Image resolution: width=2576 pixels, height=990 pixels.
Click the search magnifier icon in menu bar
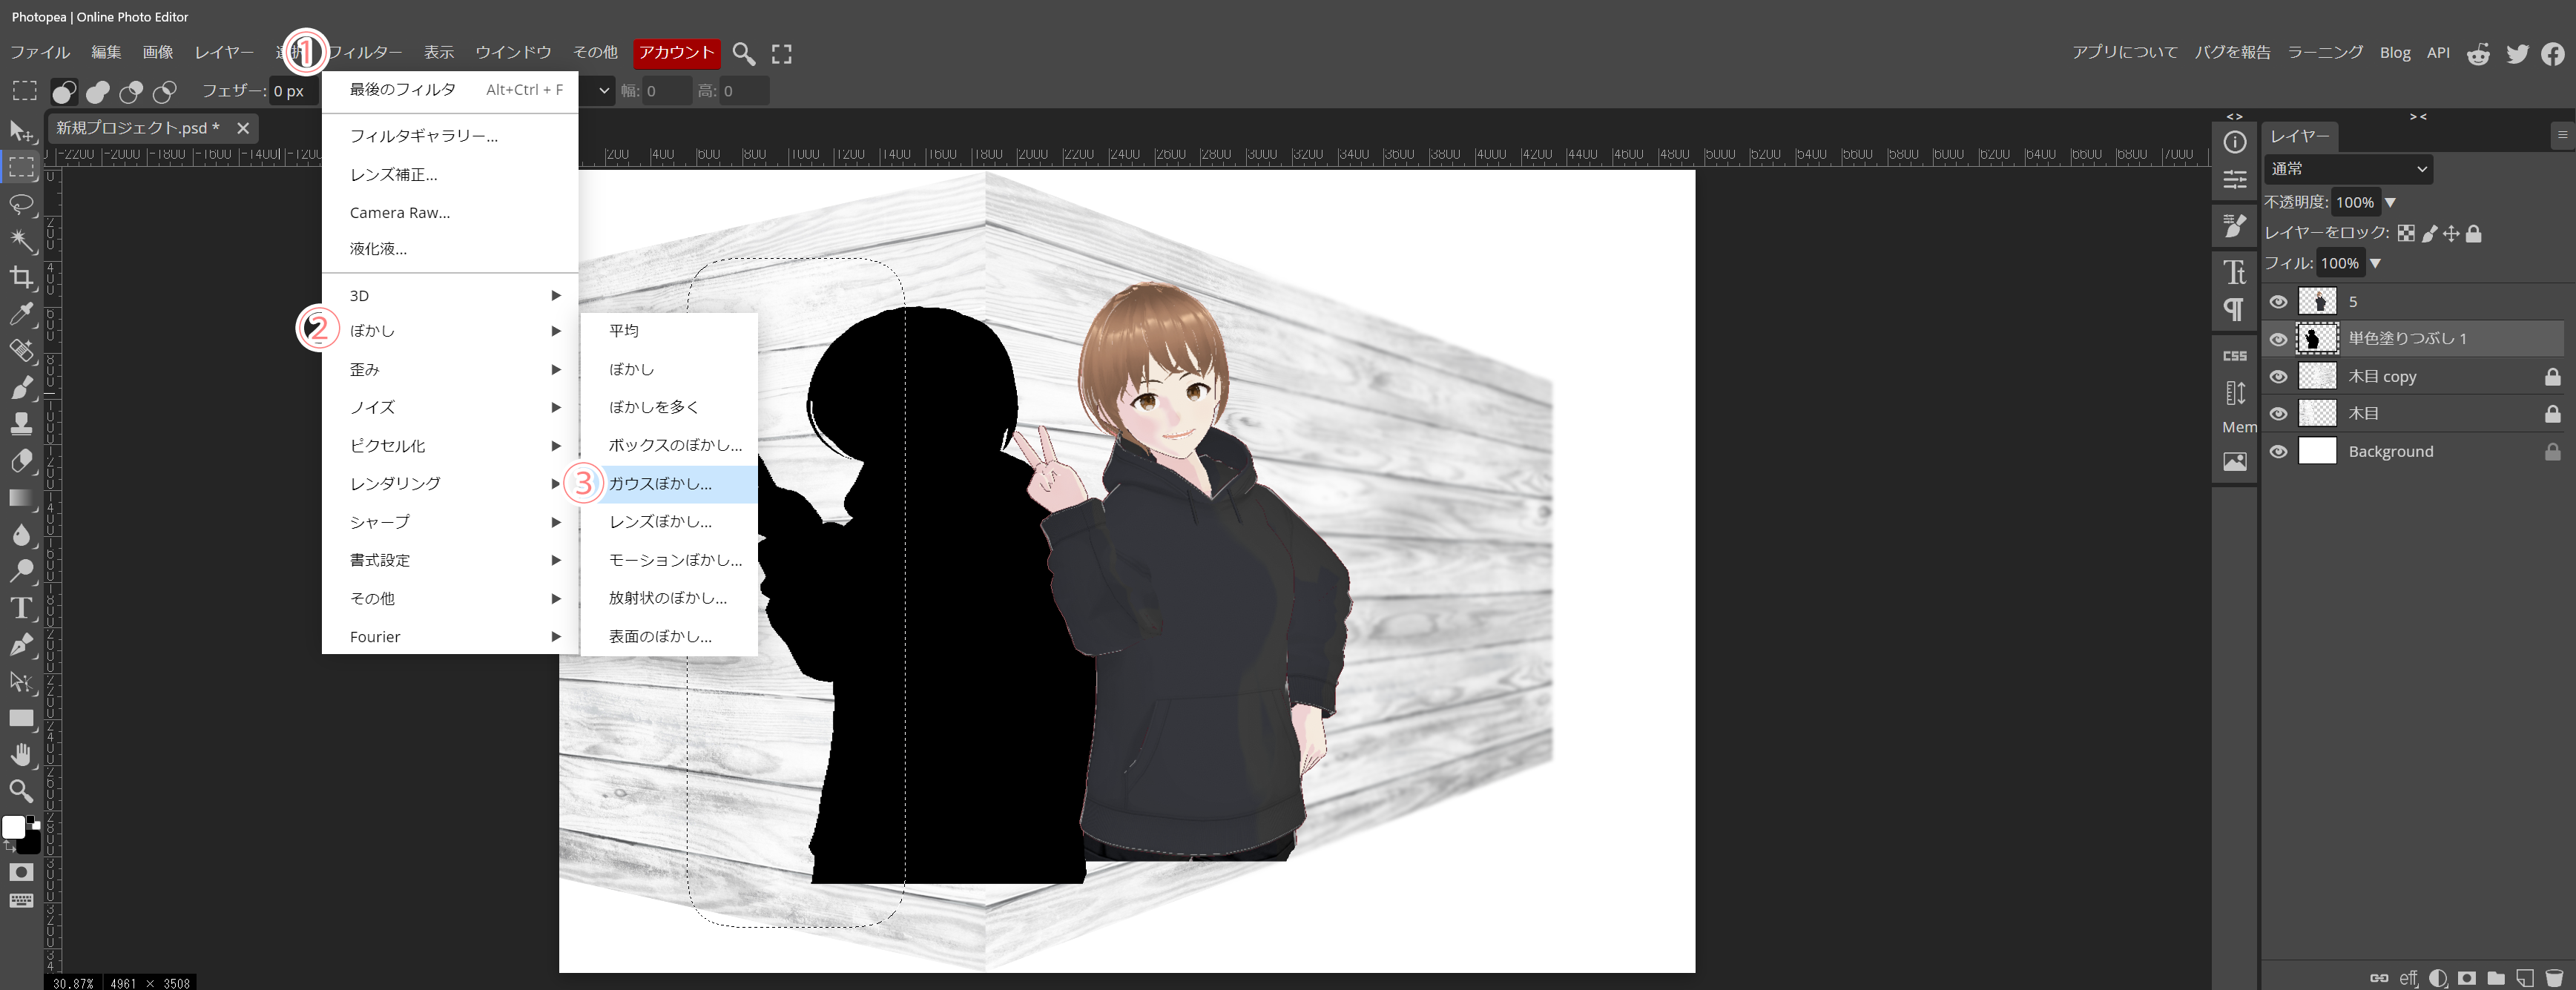click(743, 53)
